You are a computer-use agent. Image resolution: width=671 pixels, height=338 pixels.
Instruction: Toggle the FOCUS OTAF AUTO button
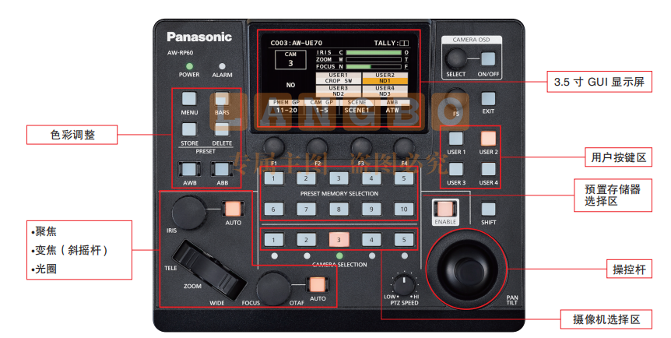tap(317, 284)
